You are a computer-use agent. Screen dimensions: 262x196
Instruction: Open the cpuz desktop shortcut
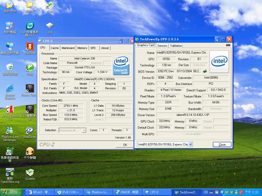(50, 26)
